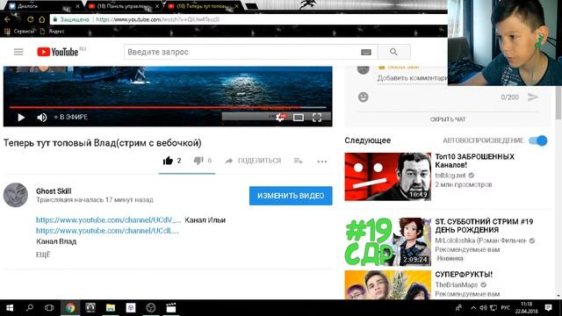Click the address bar URL

click(158, 19)
